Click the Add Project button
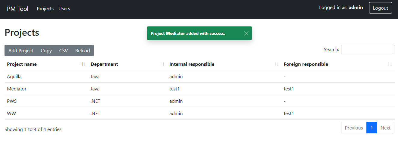 tap(21, 50)
